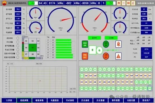Toggle the green engine start ON button

pyautogui.click(x=85, y=44)
